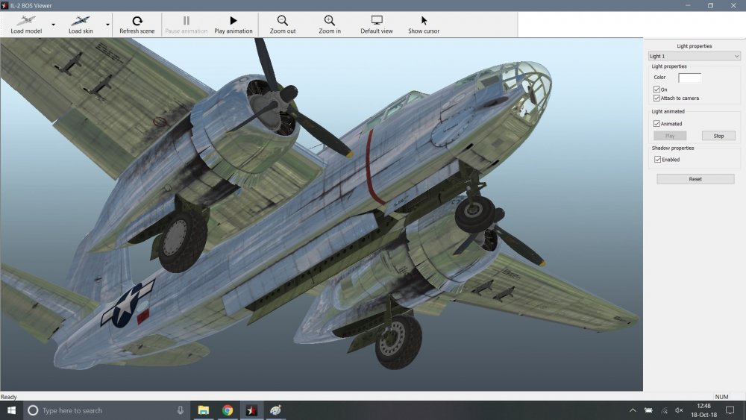Screen dimensions: 746x420
Task: Reset to Default view
Action: (x=377, y=25)
